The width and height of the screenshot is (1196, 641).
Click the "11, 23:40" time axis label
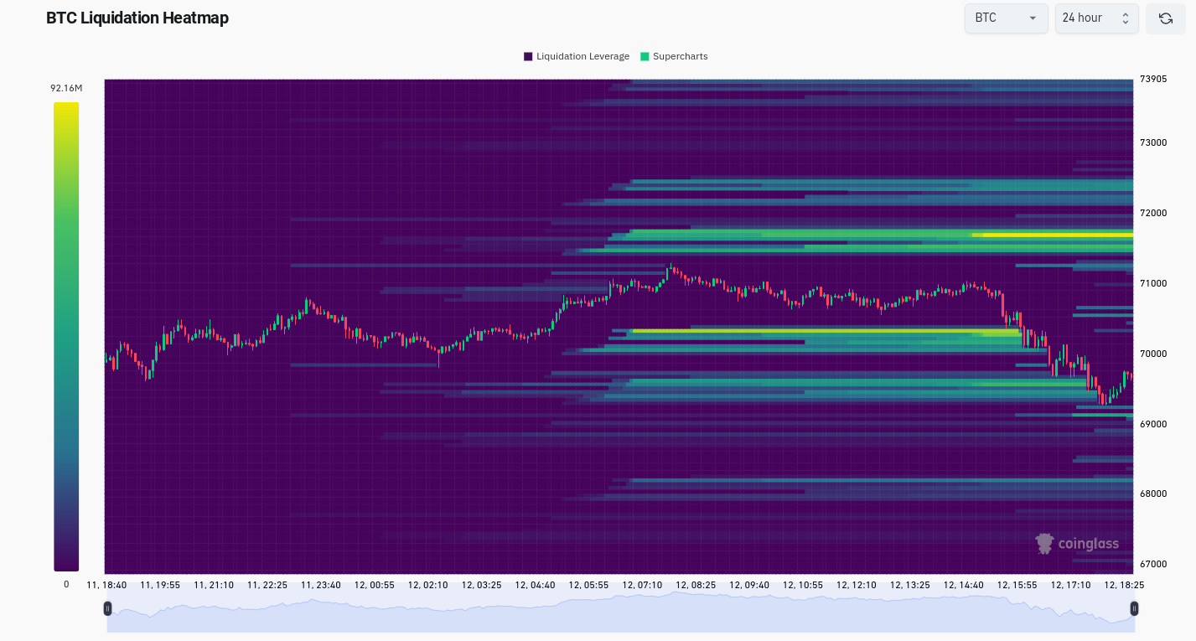pos(321,585)
